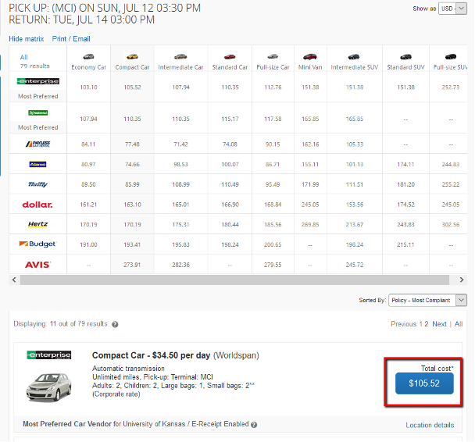475x442 pixels.
Task: Click help icon after E-Receipt Enabled
Action: point(254,425)
